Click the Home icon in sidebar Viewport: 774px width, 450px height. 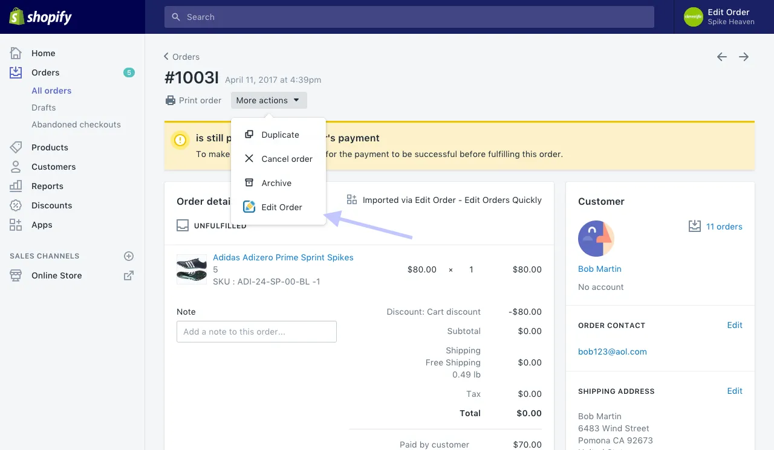tap(16, 53)
